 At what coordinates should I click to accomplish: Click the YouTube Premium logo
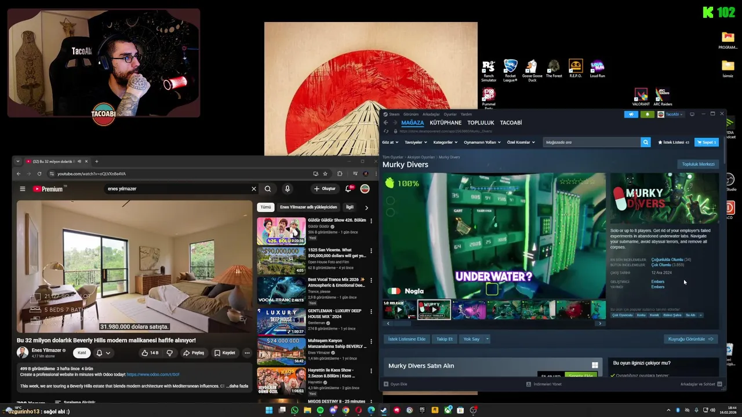pyautogui.click(x=48, y=189)
